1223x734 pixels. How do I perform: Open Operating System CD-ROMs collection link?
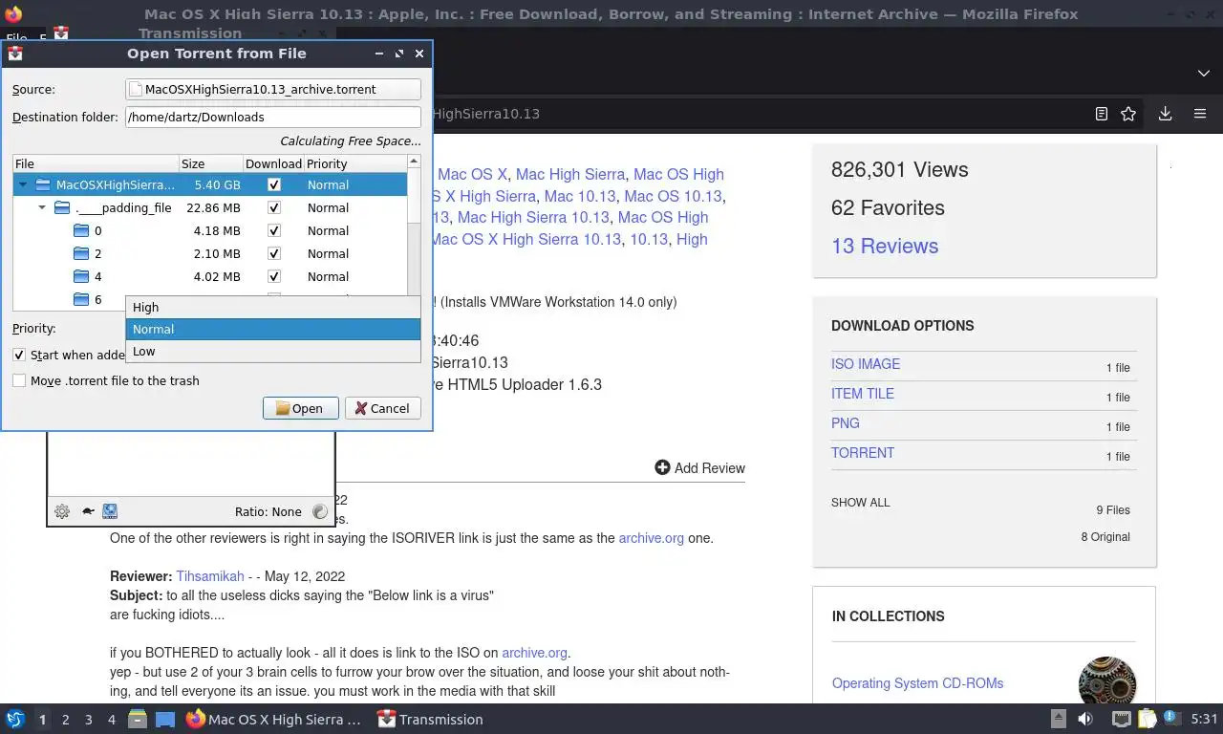pos(917,683)
